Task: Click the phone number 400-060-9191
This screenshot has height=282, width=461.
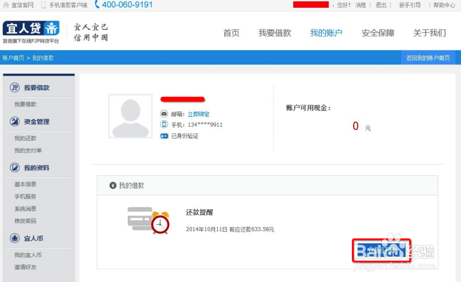Action: (x=127, y=5)
